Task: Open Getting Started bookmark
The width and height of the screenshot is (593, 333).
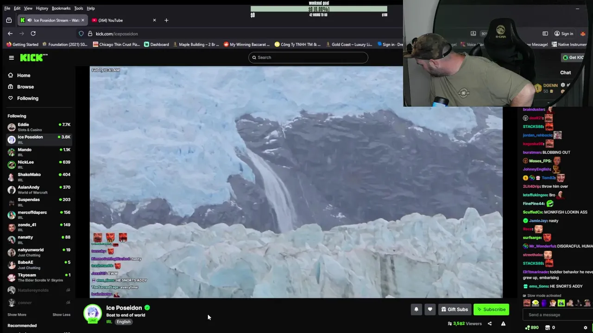Action: [x=22, y=44]
